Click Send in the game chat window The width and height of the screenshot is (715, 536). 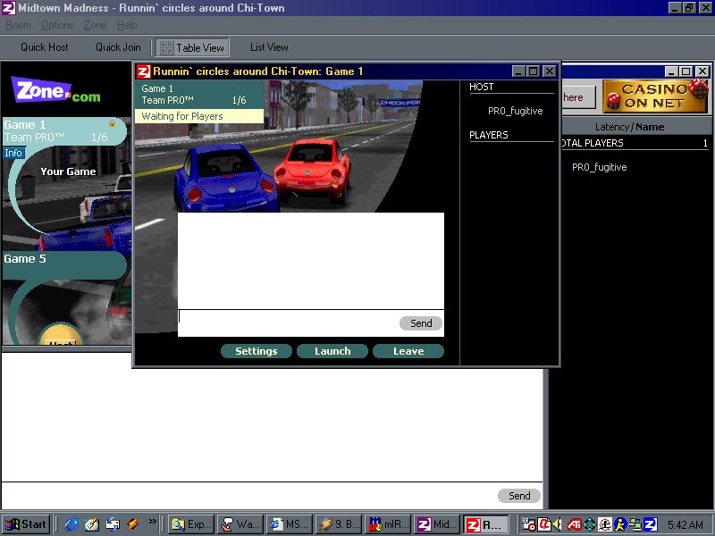click(x=420, y=323)
